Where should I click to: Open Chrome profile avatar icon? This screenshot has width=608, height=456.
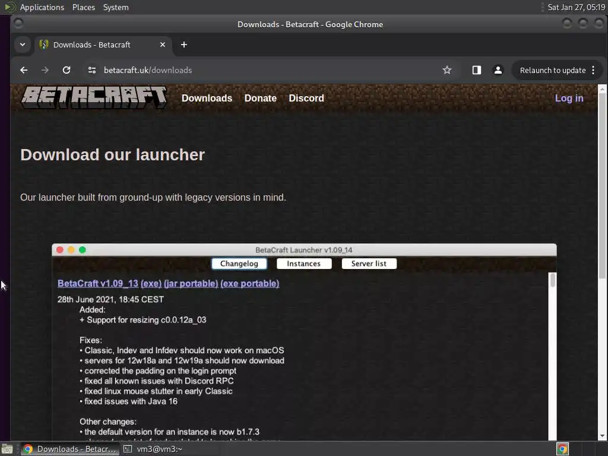498,70
